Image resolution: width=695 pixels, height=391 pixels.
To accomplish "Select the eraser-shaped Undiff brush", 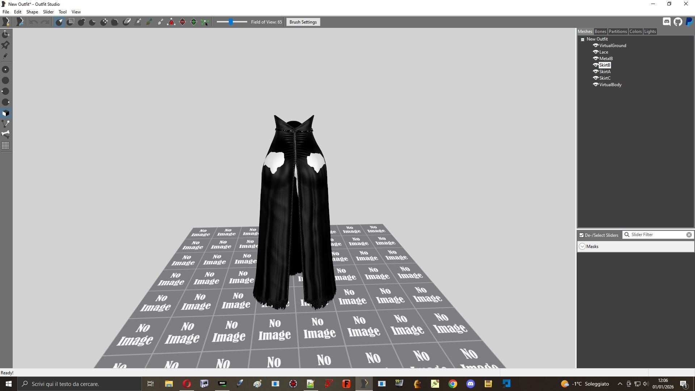I will [127, 22].
